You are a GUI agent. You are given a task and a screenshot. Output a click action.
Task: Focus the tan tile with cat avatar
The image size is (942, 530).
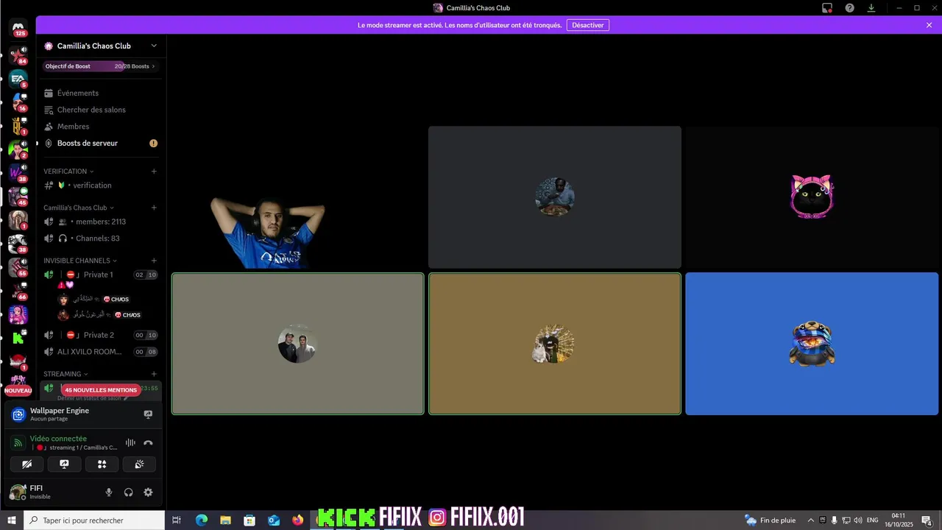coord(555,344)
